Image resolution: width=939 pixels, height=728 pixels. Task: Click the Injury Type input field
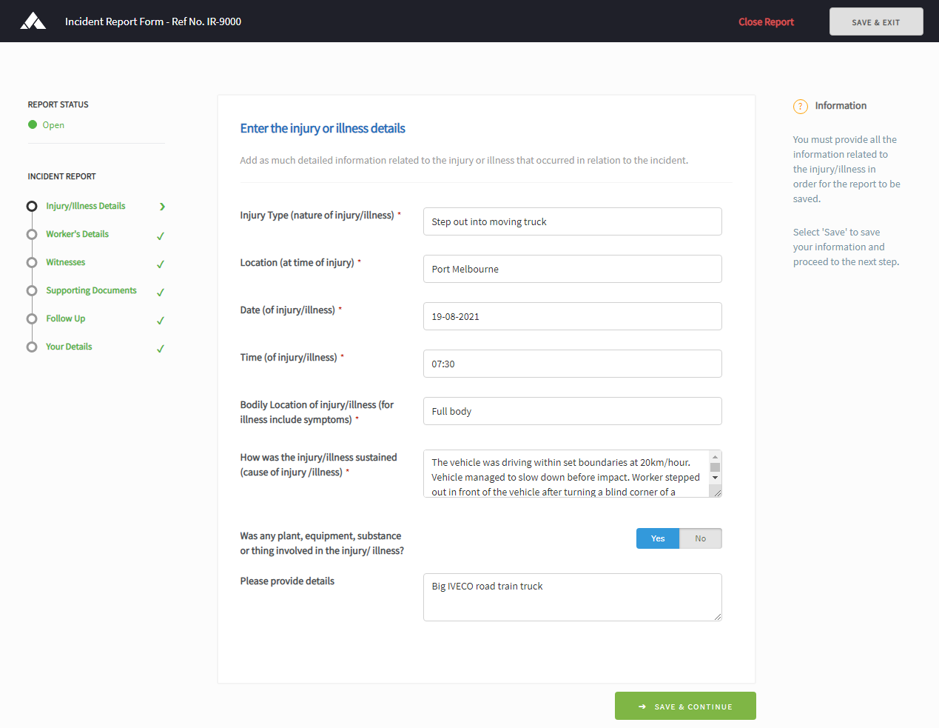[572, 221]
